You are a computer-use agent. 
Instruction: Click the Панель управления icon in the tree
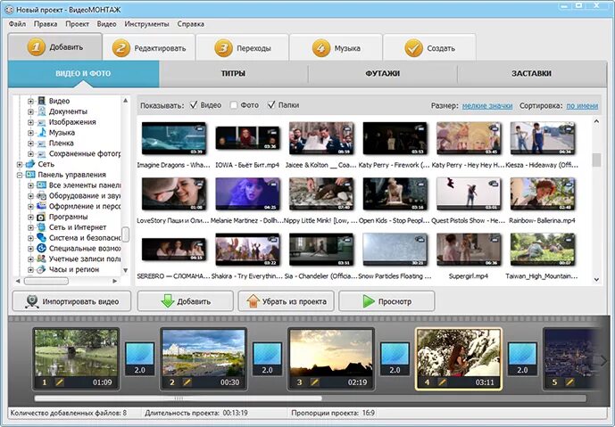[x=30, y=175]
